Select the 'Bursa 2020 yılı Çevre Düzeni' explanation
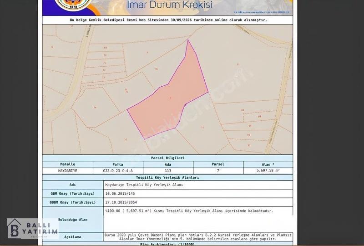This screenshot has width=364, height=246. click(x=198, y=237)
